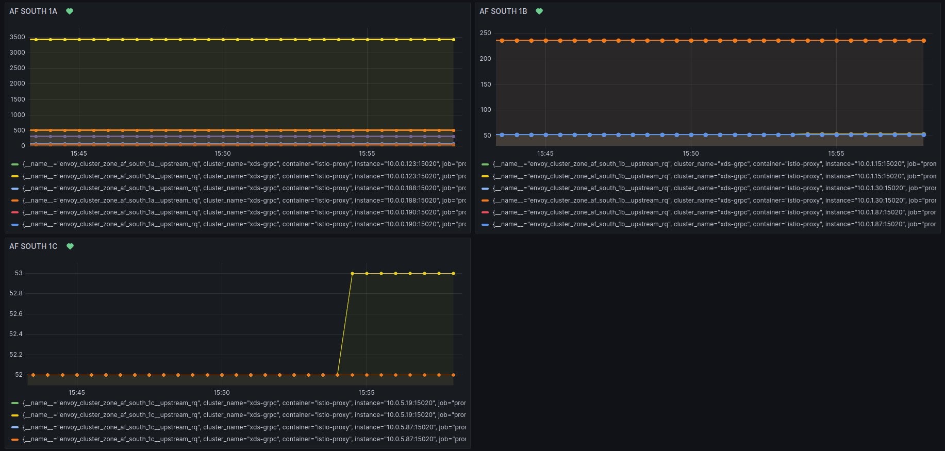Select red series label for instance 10.0.1.87:15020

(715, 212)
